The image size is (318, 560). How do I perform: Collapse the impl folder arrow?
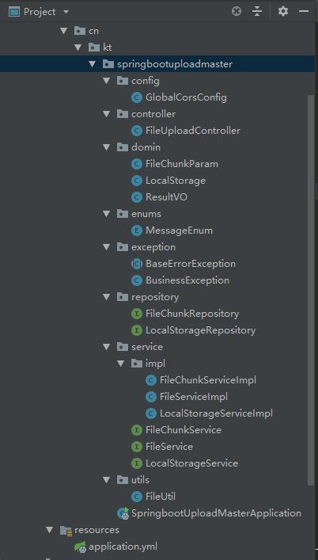[120, 364]
